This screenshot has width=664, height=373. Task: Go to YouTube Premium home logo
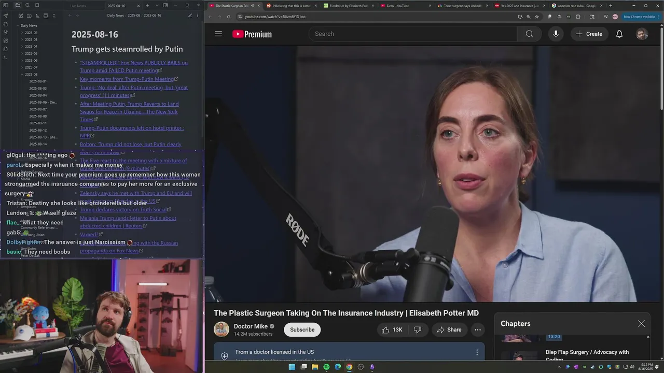[252, 34]
